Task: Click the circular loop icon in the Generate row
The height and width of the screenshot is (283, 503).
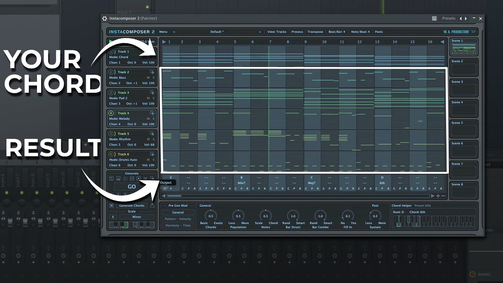Action: (x=132, y=178)
